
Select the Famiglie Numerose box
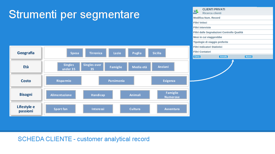click(x=172, y=95)
